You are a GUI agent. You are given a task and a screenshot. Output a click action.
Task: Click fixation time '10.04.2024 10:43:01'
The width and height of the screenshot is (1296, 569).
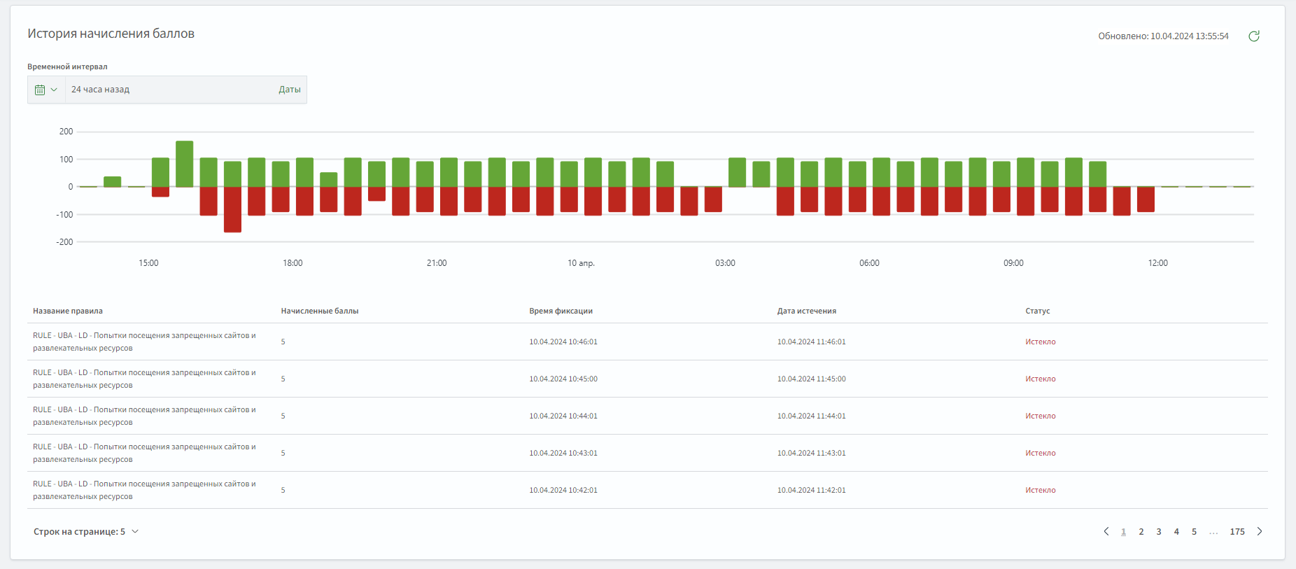(563, 453)
